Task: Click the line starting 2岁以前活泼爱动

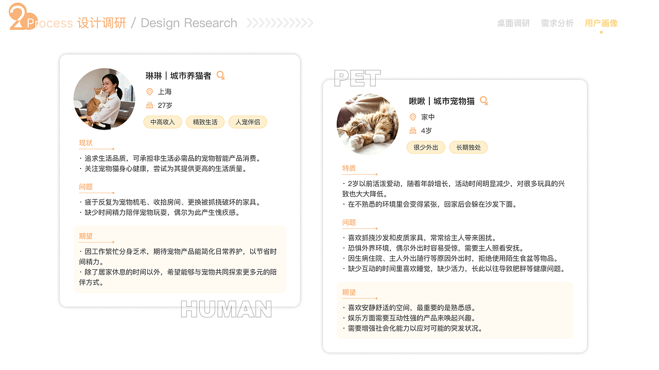Action: point(453,189)
